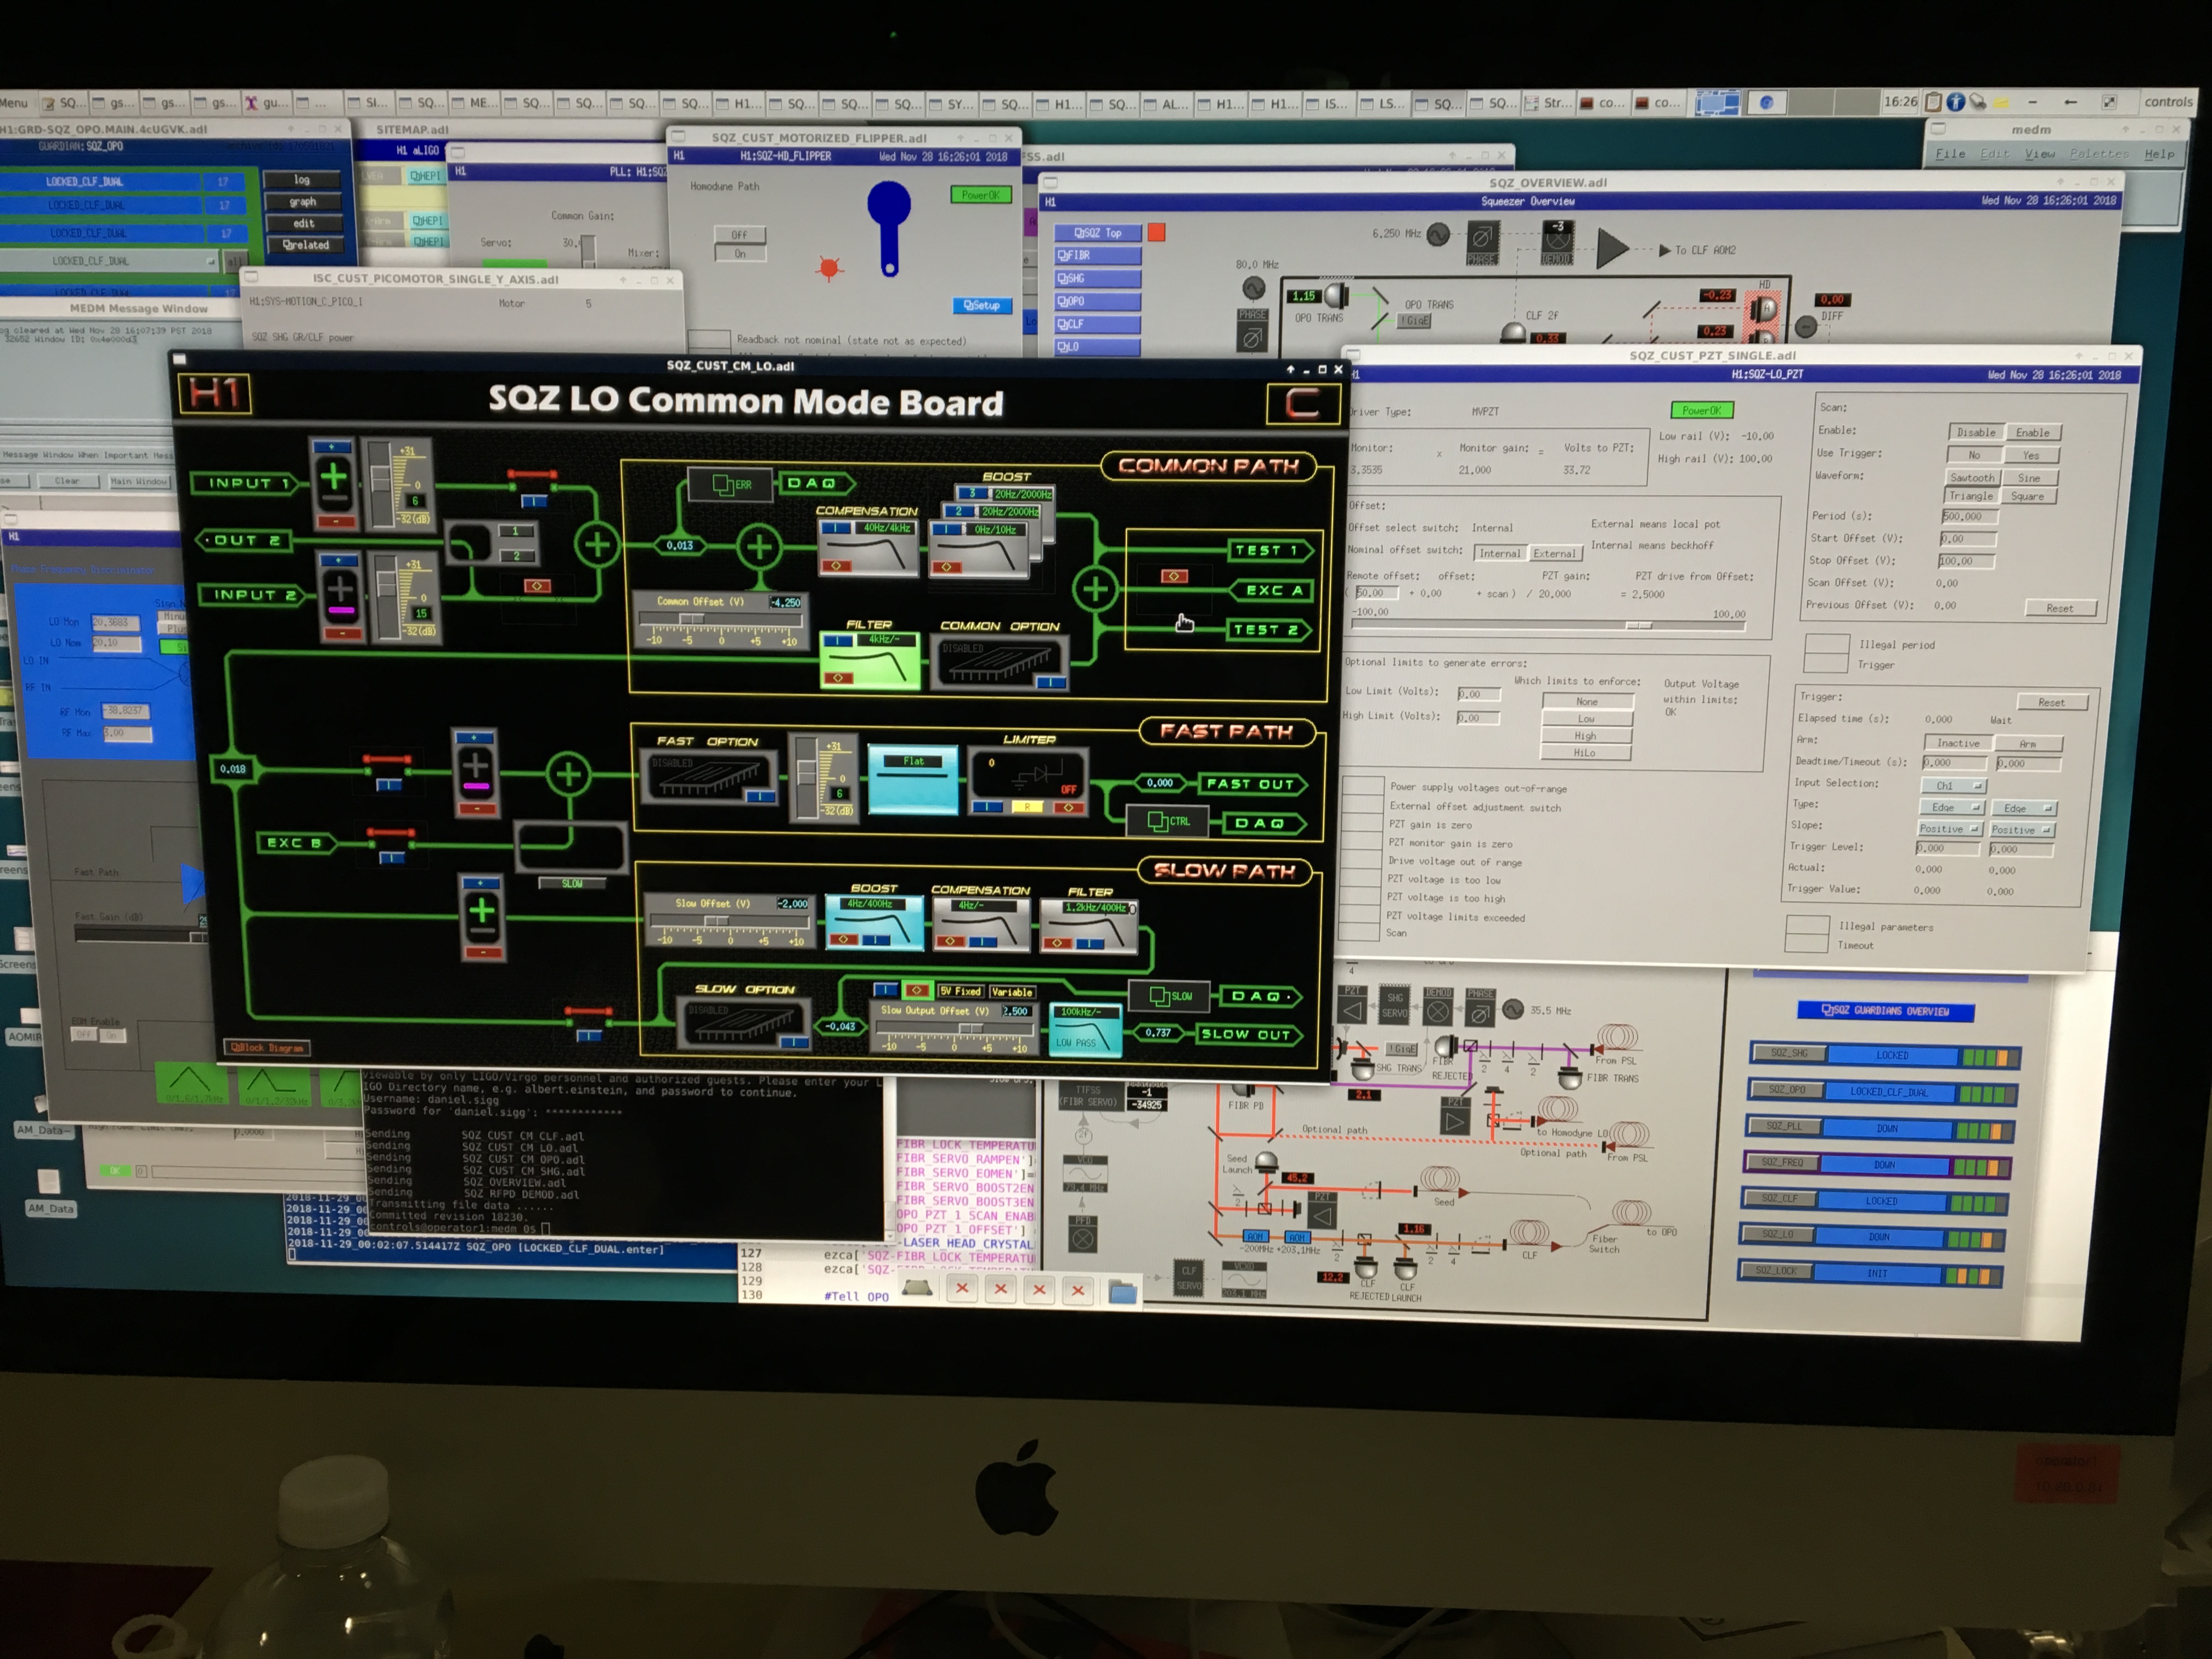Select the green Common Path 4kHz/- filter block
This screenshot has width=2212, height=1659.
[x=870, y=660]
